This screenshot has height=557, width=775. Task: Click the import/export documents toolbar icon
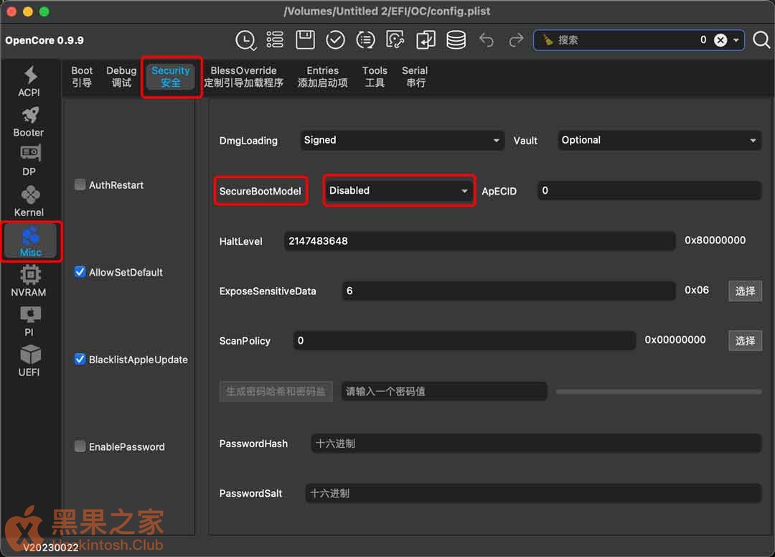tap(426, 40)
